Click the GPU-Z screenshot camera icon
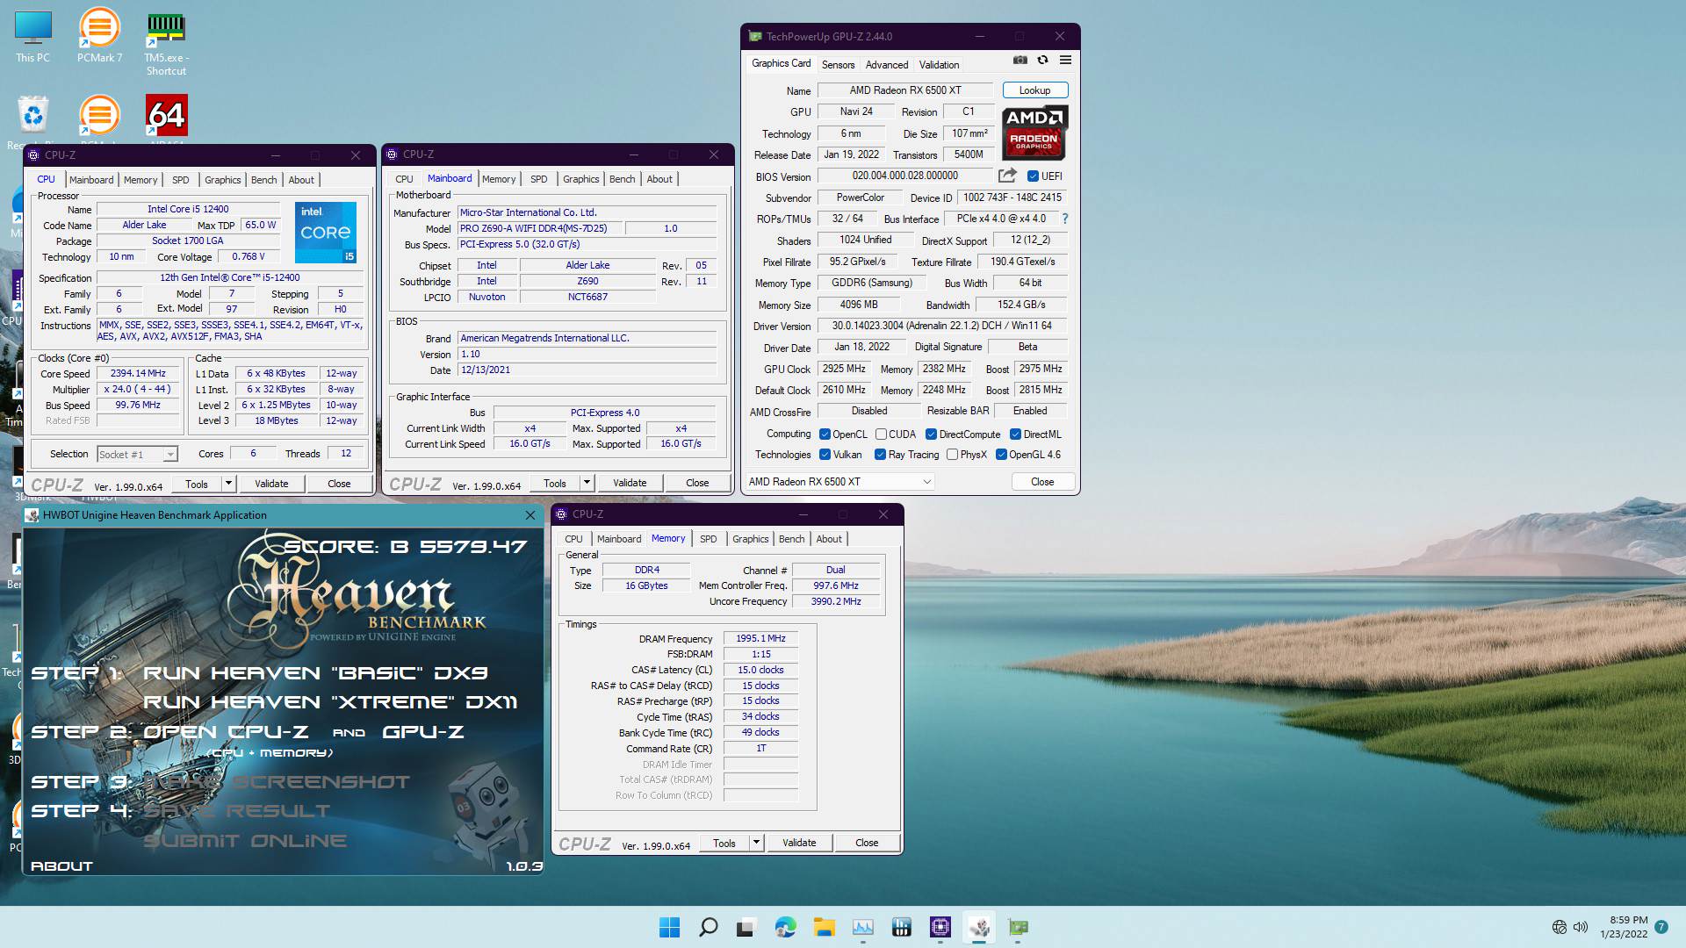Image resolution: width=1686 pixels, height=948 pixels. (1020, 61)
